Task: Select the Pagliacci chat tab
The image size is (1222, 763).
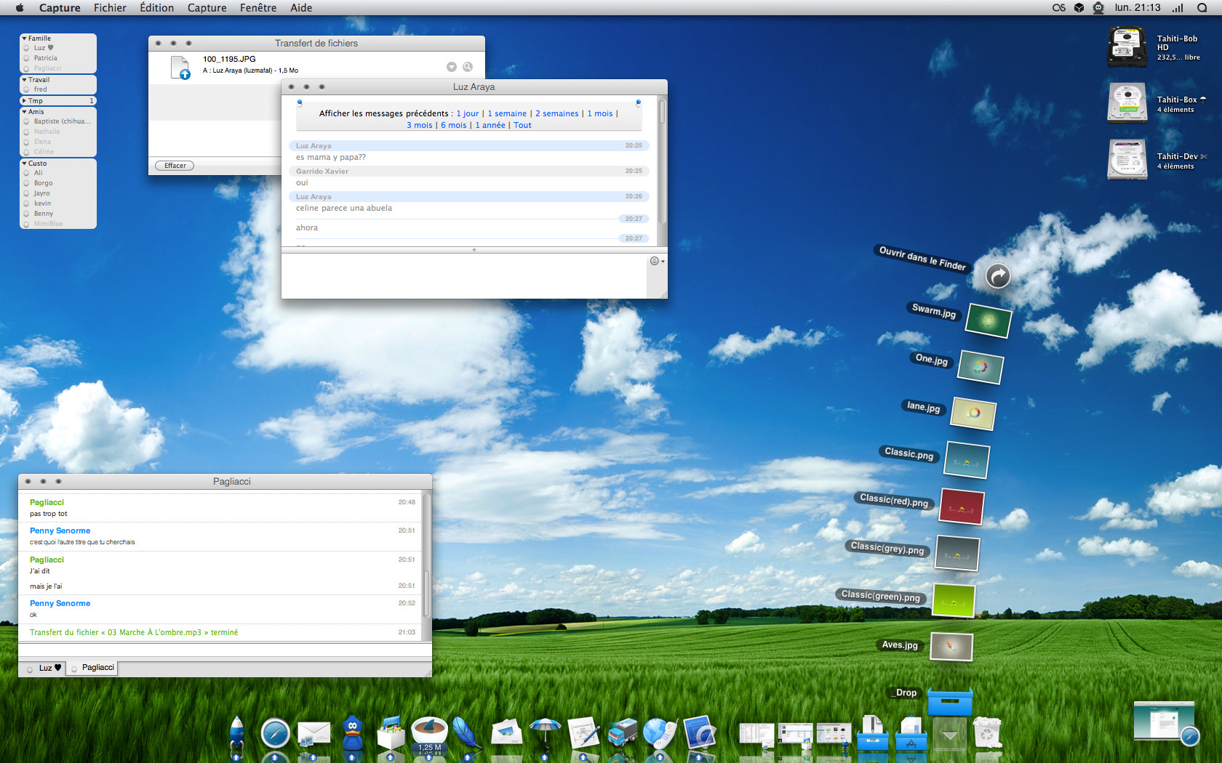Action: [92, 668]
